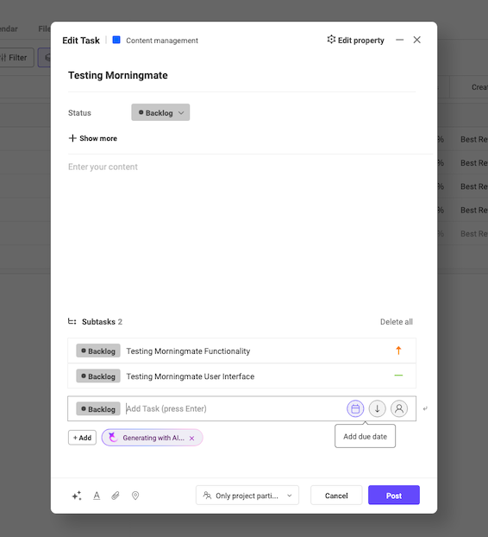Click orange priority arrow on Functionality subtask
Screen dimensions: 488x537
tap(398, 351)
